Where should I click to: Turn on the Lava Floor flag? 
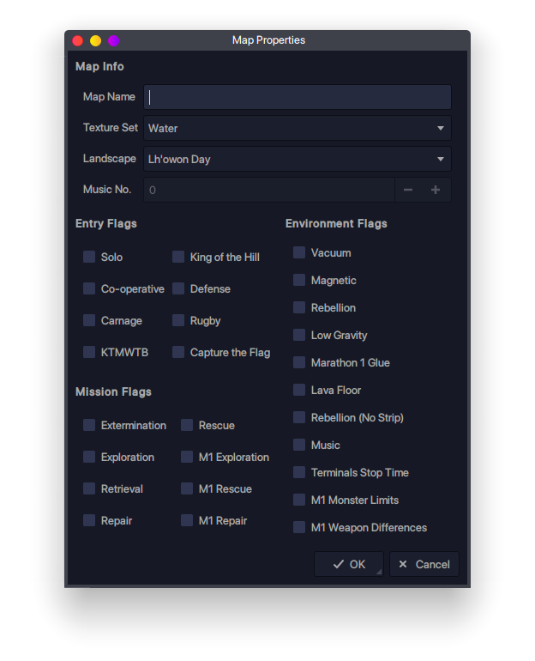tap(299, 390)
